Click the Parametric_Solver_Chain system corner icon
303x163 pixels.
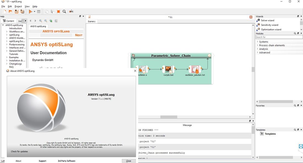coord(133,56)
